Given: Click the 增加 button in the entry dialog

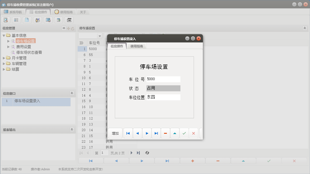Looking at the screenshot, I should (x=115, y=133).
